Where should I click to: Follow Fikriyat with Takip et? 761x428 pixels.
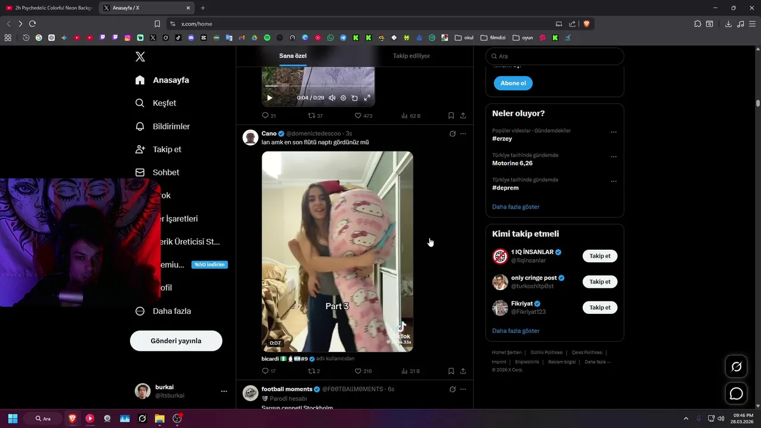600,307
